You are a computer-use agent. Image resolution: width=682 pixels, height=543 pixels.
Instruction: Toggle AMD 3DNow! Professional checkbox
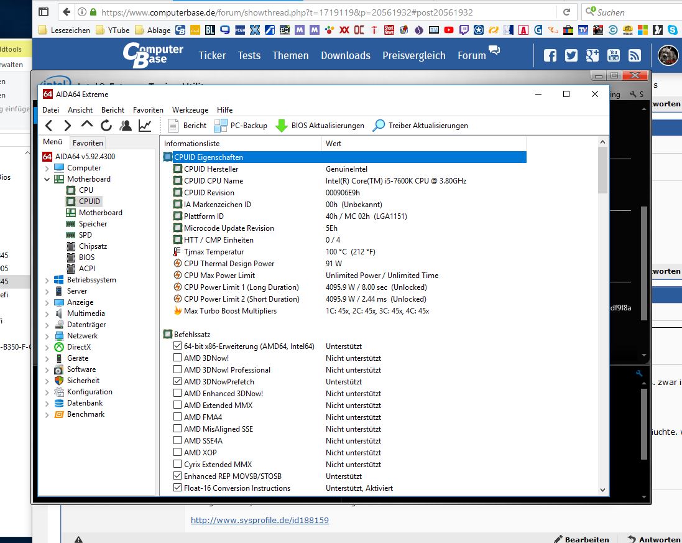pyautogui.click(x=177, y=369)
